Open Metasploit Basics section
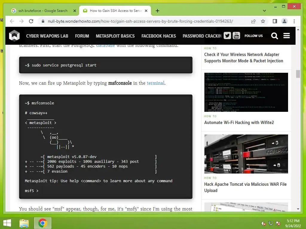306x229 pixels. (x=115, y=36)
